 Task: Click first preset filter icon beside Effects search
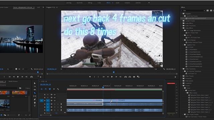pyautogui.click(x=208, y=10)
